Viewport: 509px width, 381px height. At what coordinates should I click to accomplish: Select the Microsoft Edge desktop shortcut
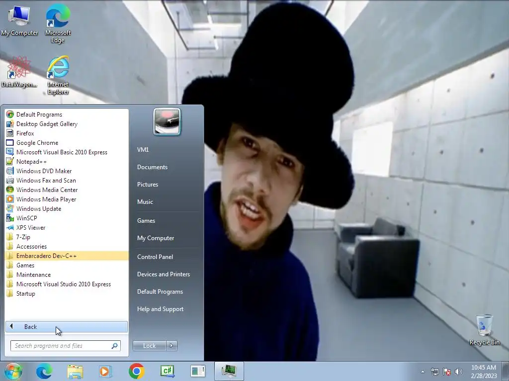[58, 23]
